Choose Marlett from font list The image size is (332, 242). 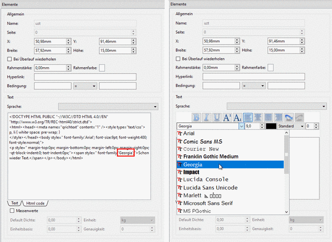click(230, 195)
